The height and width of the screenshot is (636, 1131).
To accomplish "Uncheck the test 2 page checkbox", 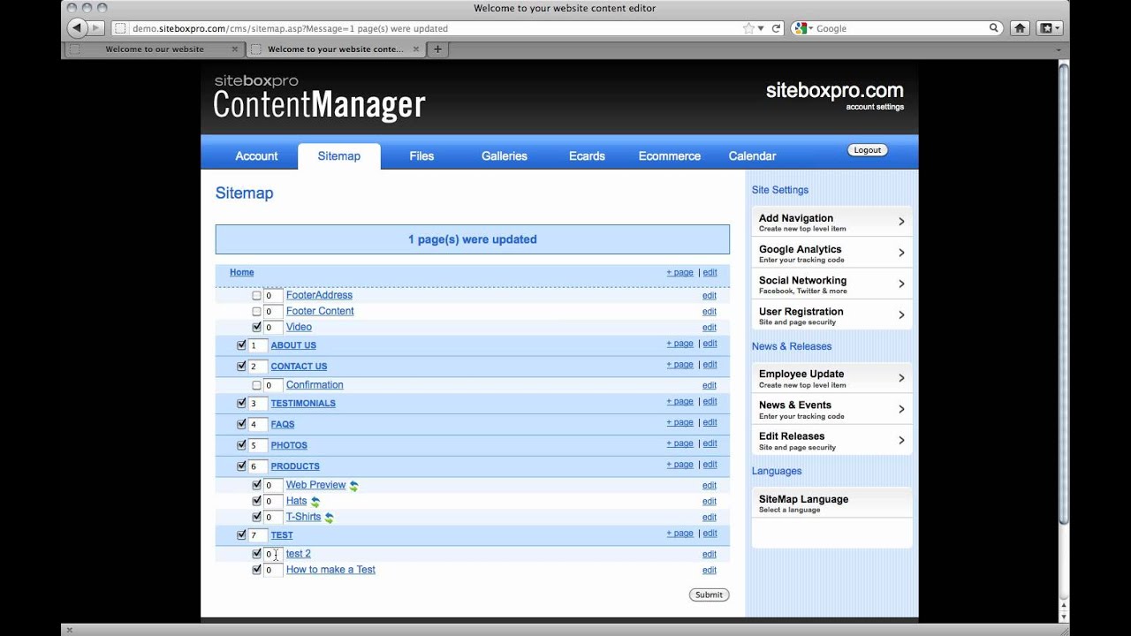I will pyautogui.click(x=256, y=554).
